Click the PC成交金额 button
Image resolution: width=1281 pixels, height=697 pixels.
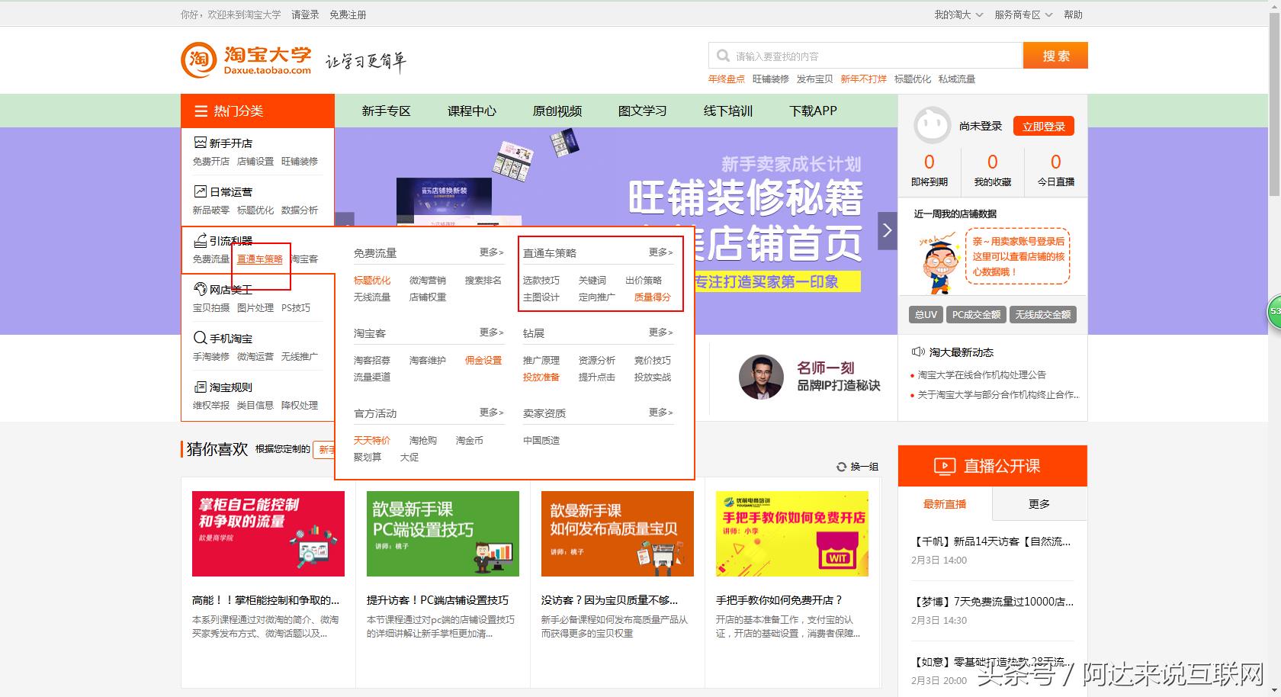pyautogui.click(x=976, y=314)
